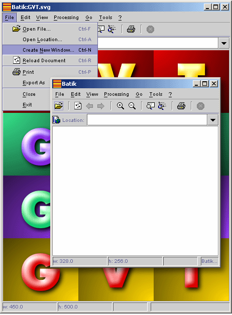This screenshot has width=232, height=315.
Task: Open View menu in GVT.svg window
Action: [x=42, y=18]
